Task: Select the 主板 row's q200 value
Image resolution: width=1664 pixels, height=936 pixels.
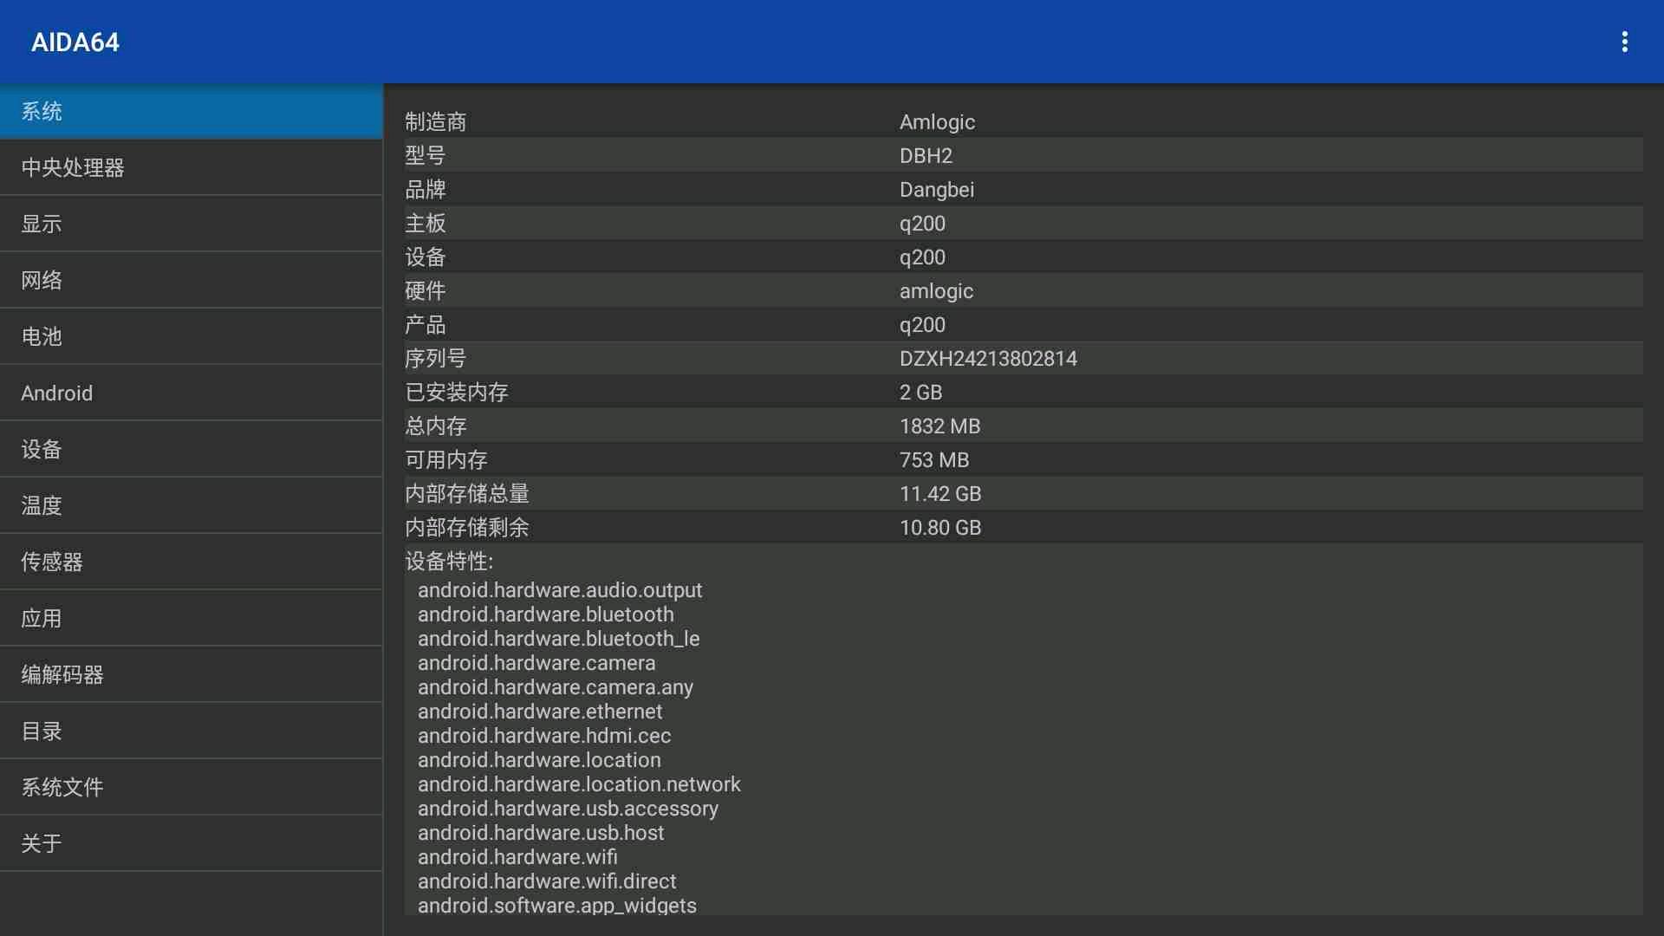Action: pyautogui.click(x=922, y=224)
